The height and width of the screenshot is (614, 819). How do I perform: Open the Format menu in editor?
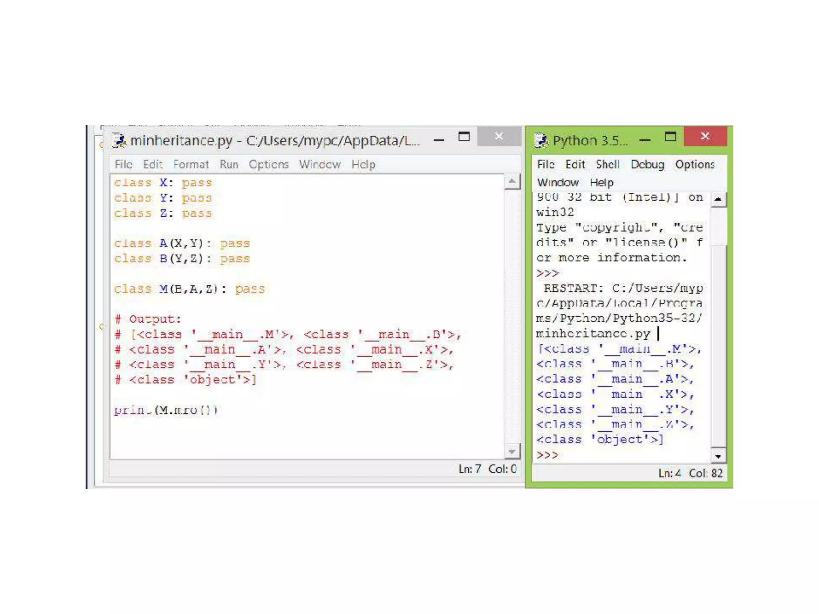191,164
